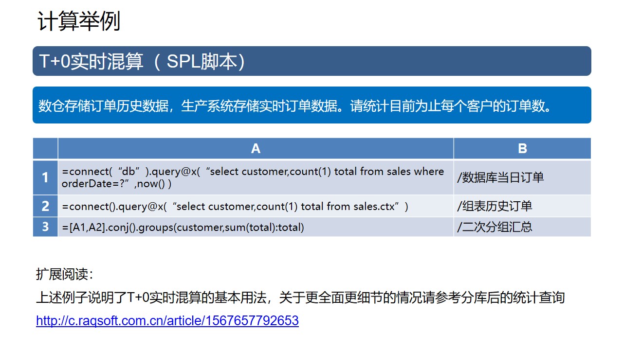
Task: Click the comment cell /数据库当日订单
Action: 500,177
